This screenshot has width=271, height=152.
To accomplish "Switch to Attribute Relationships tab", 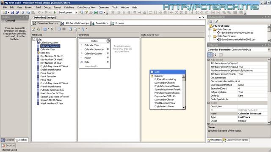I will 75,23.
